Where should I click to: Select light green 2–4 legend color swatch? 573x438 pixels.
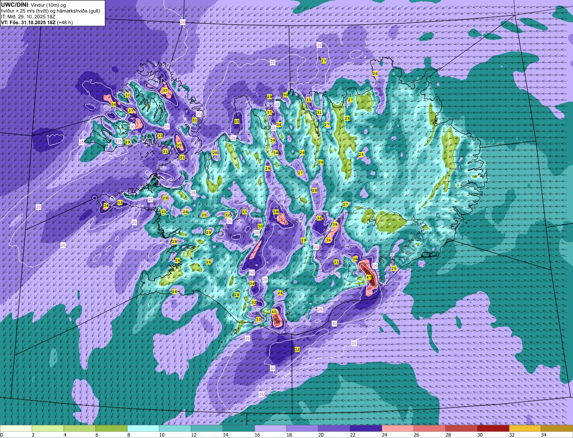click(48, 428)
